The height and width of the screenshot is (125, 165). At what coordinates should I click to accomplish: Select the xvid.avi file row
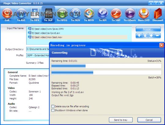click(78, 33)
